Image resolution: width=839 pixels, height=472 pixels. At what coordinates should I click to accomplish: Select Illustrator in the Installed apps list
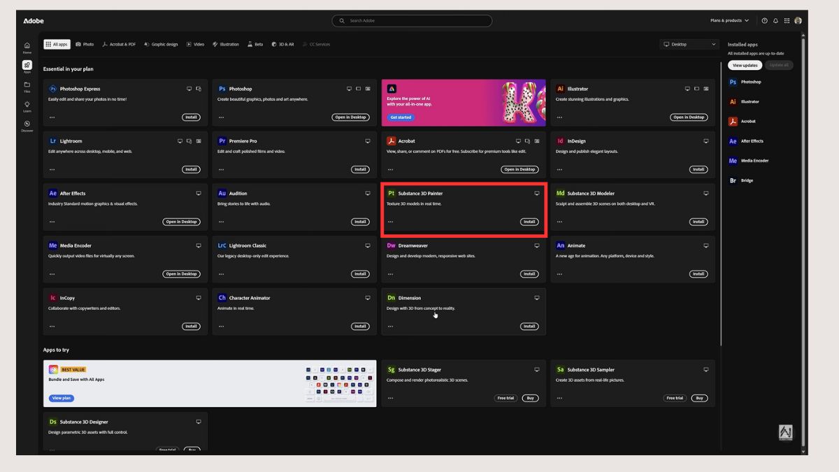(x=745, y=102)
